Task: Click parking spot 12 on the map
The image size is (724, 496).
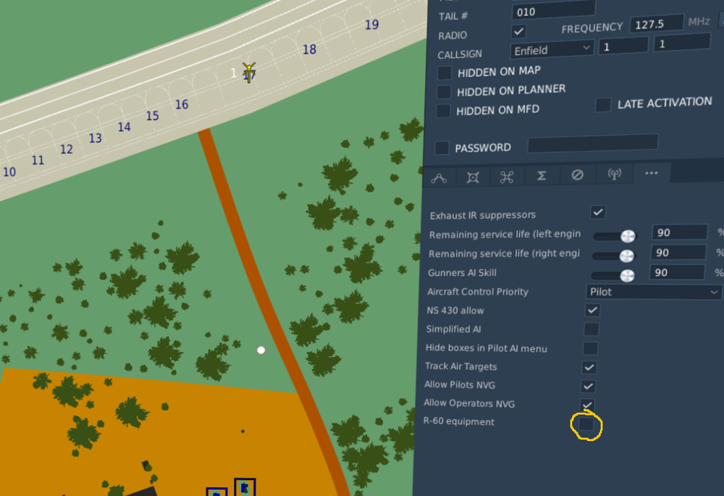Action: (67, 149)
